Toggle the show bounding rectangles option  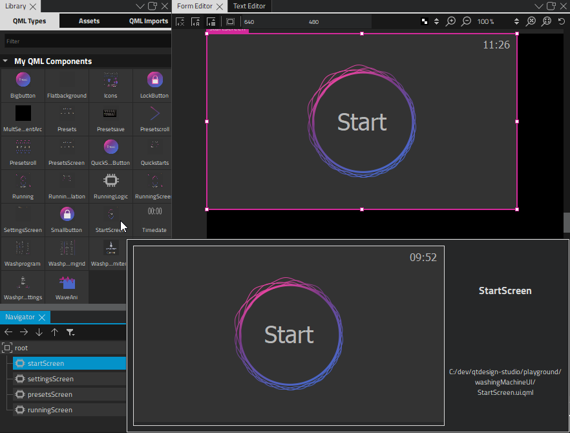tap(229, 21)
